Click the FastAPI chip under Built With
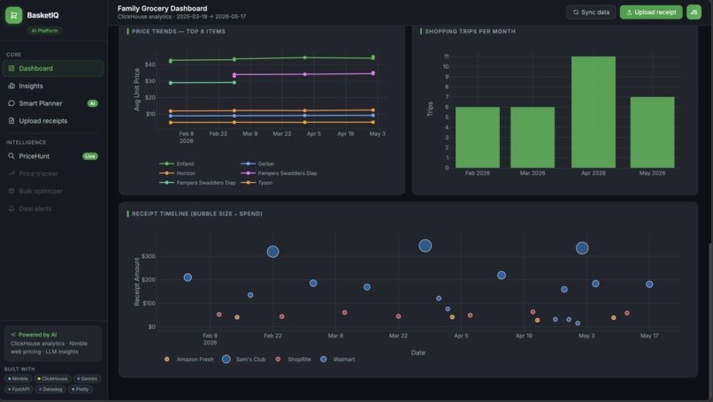The image size is (713, 402). tap(19, 390)
